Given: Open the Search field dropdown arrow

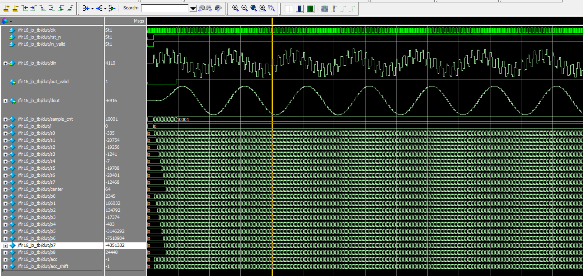Looking at the screenshot, I should point(193,9).
